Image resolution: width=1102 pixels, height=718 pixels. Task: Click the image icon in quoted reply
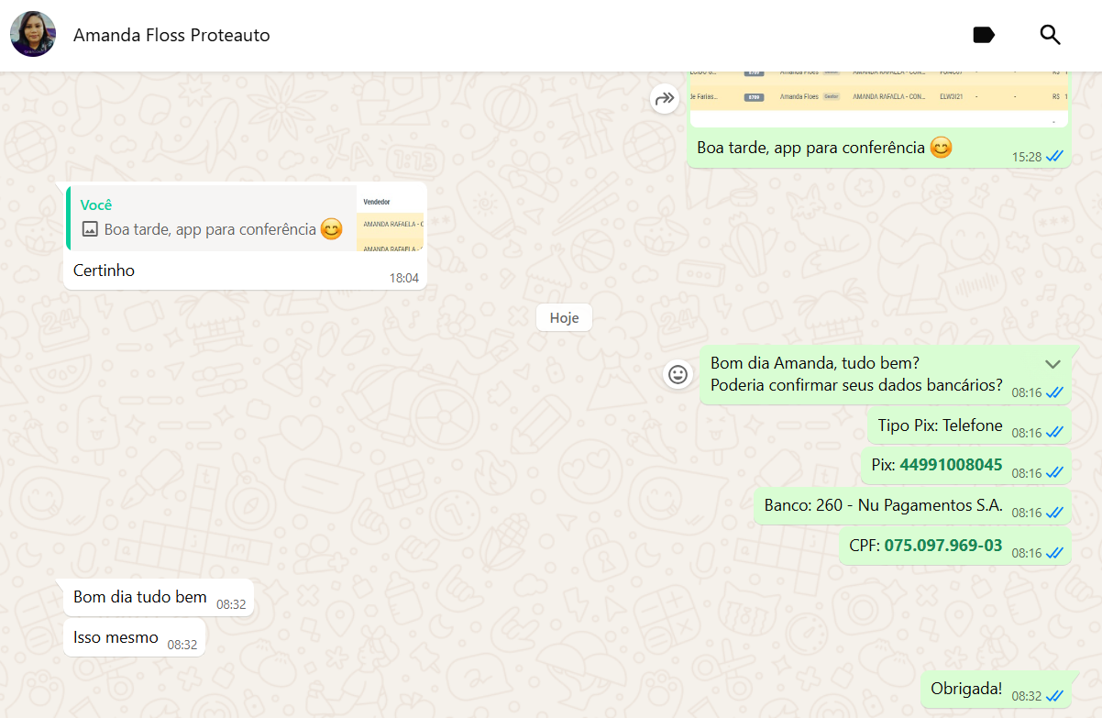coord(90,229)
